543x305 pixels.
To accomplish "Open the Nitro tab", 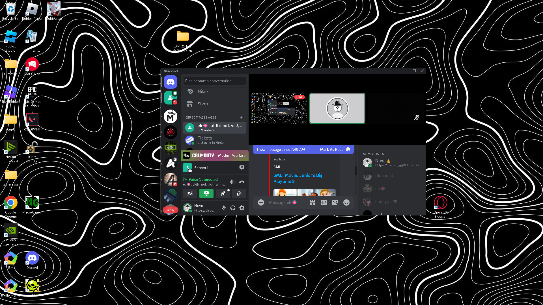I will tap(202, 91).
